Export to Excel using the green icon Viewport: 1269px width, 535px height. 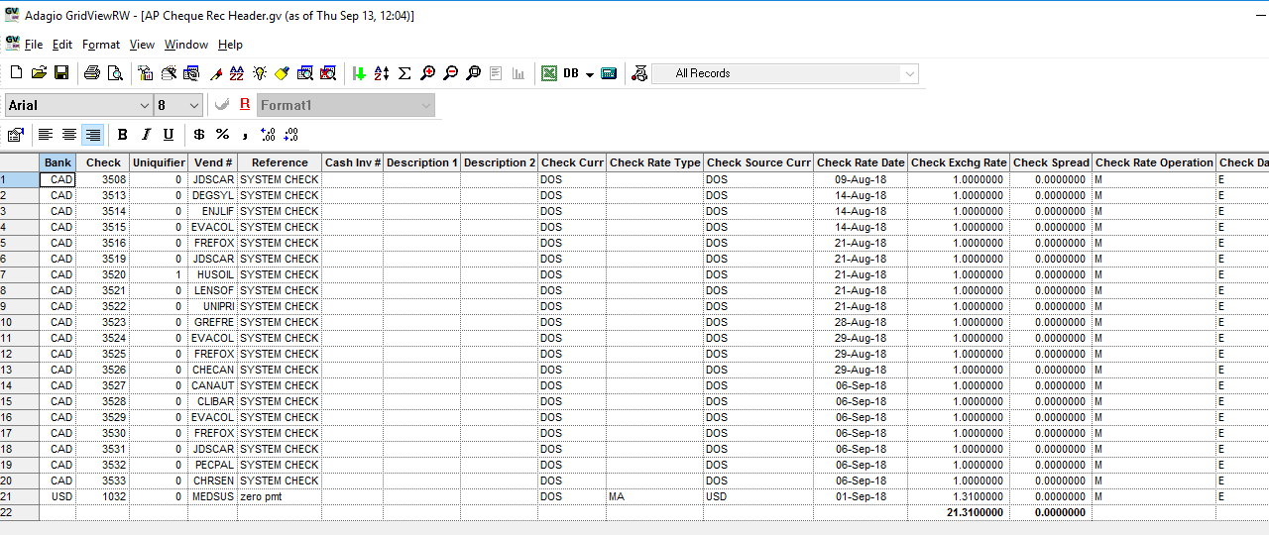548,73
